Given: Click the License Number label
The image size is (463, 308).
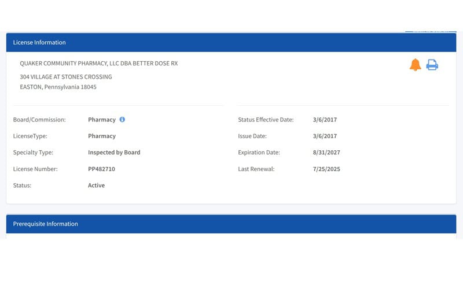Looking at the screenshot, I should click(x=35, y=169).
